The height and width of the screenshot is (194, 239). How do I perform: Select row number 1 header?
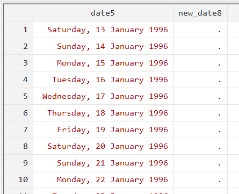(18, 30)
